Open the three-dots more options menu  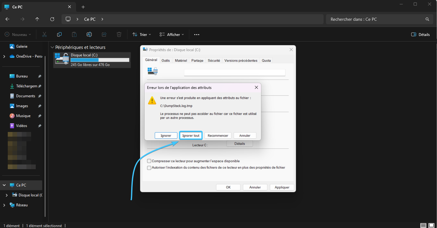[x=197, y=34]
